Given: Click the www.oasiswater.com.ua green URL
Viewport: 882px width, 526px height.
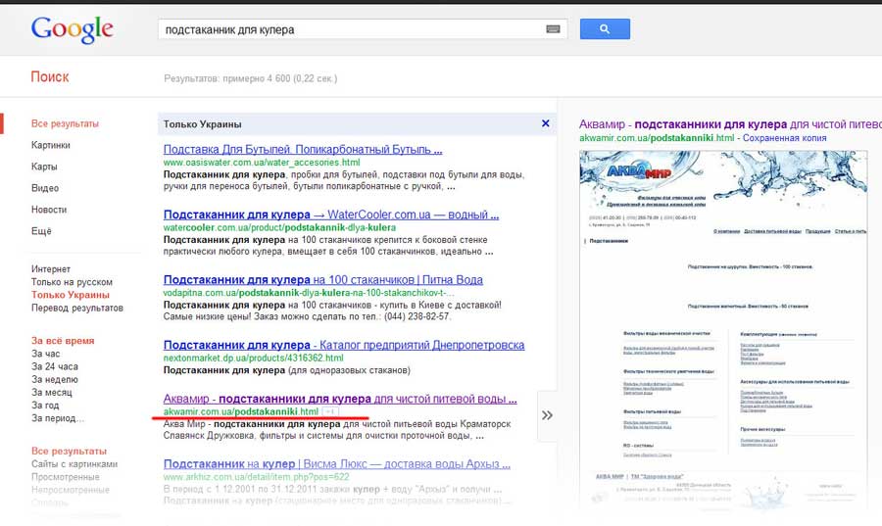Looking at the screenshot, I should click(262, 163).
